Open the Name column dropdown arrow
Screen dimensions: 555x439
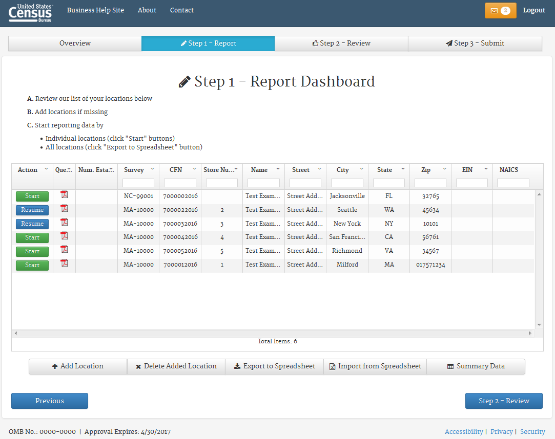(278, 169)
